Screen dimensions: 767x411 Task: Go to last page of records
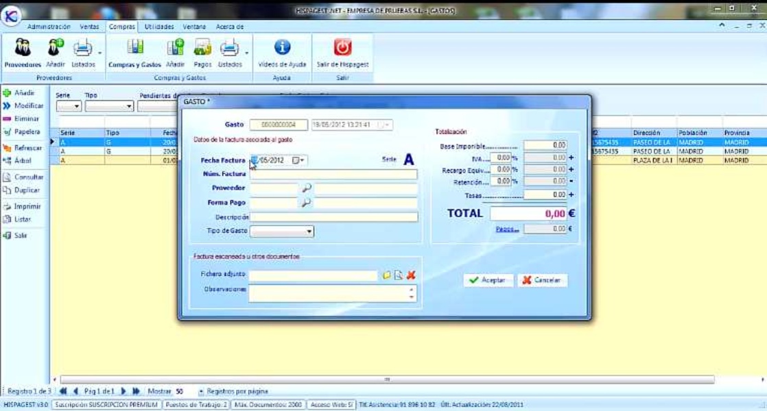tap(136, 391)
